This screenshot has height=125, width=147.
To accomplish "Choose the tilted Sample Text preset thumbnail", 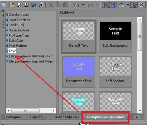I will [115, 101].
